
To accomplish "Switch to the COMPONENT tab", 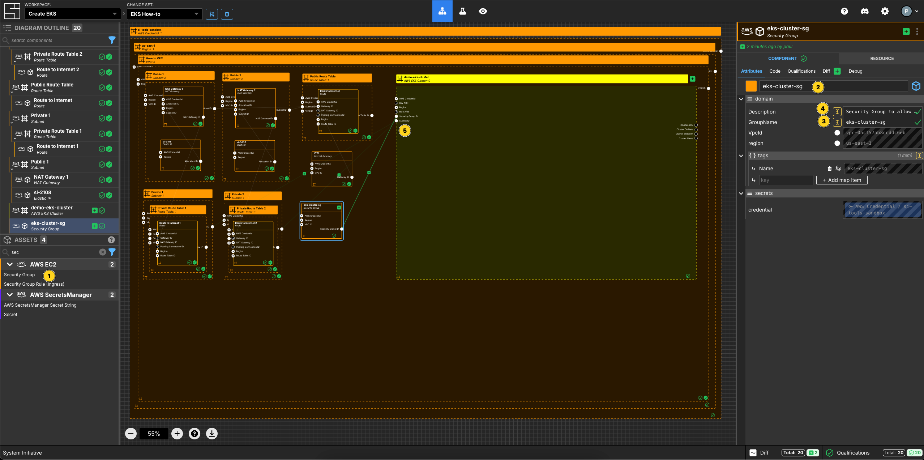I will pos(787,58).
